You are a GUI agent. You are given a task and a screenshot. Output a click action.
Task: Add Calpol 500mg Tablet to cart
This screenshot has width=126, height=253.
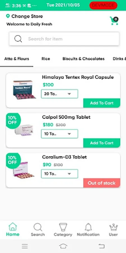coord(102,143)
